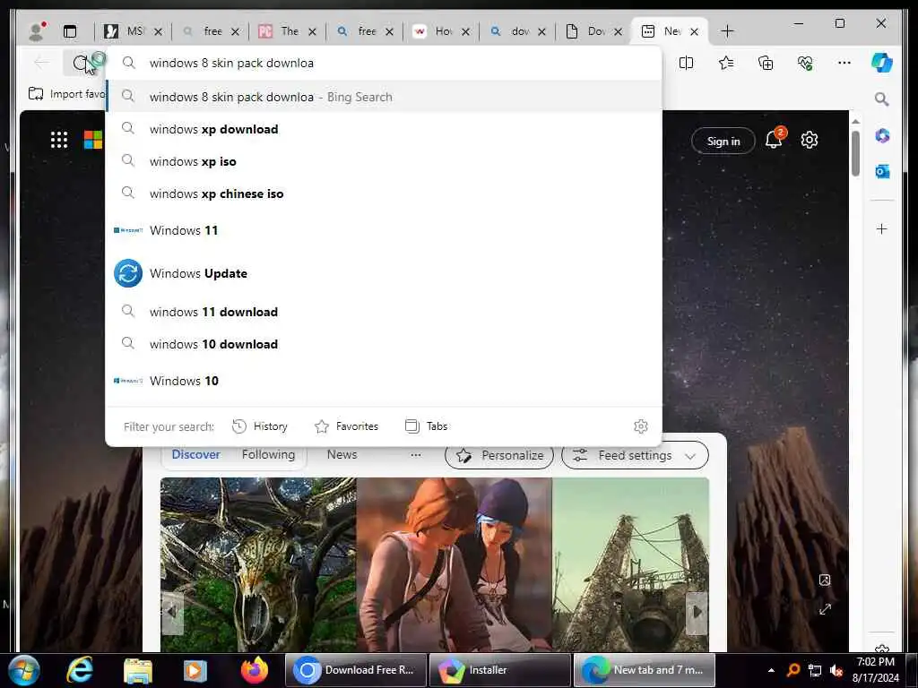Filter search by History

tap(260, 426)
